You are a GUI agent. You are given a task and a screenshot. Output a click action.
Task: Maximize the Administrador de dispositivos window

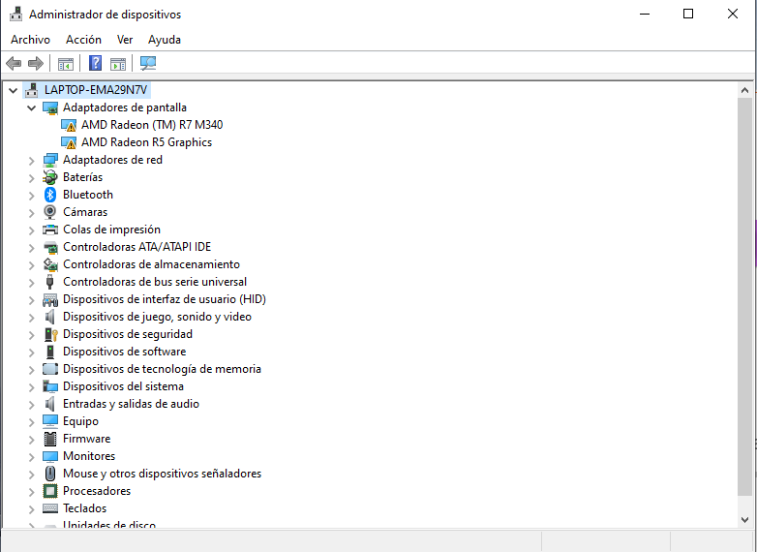[x=688, y=14]
